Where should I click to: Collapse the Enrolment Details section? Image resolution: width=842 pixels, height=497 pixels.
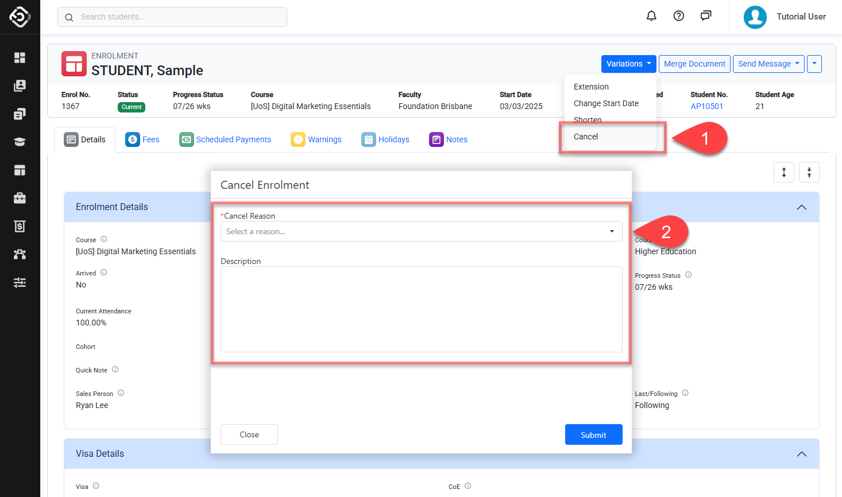[x=801, y=207]
